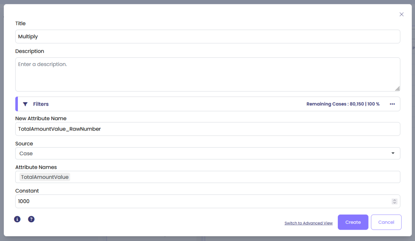
Task: Increase the Constant value with up arrow
Action: tap(395, 200)
